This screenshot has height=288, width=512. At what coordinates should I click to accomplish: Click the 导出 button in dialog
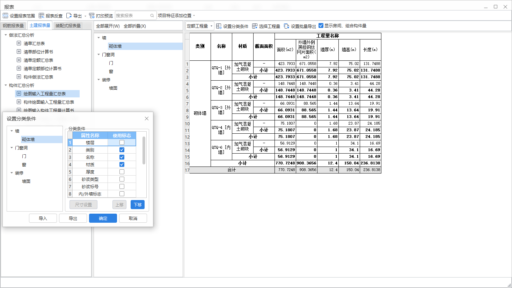[x=73, y=218]
